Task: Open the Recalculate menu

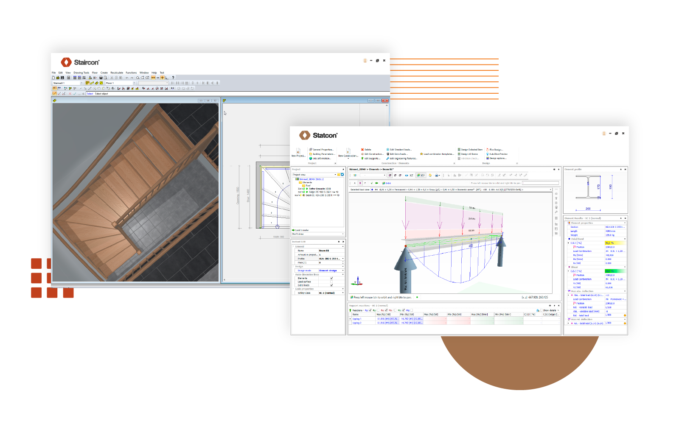Action: 117,73
